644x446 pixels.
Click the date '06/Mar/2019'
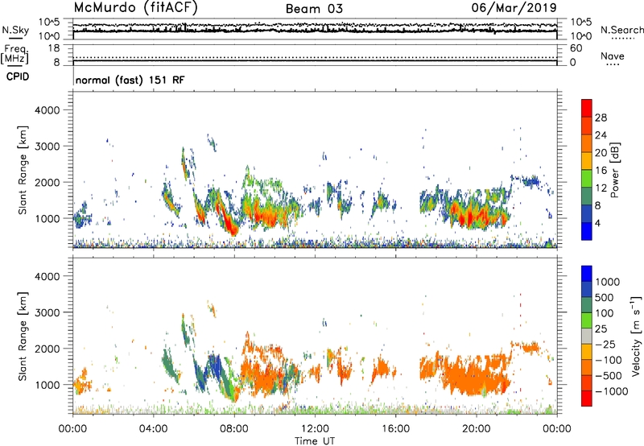[514, 8]
